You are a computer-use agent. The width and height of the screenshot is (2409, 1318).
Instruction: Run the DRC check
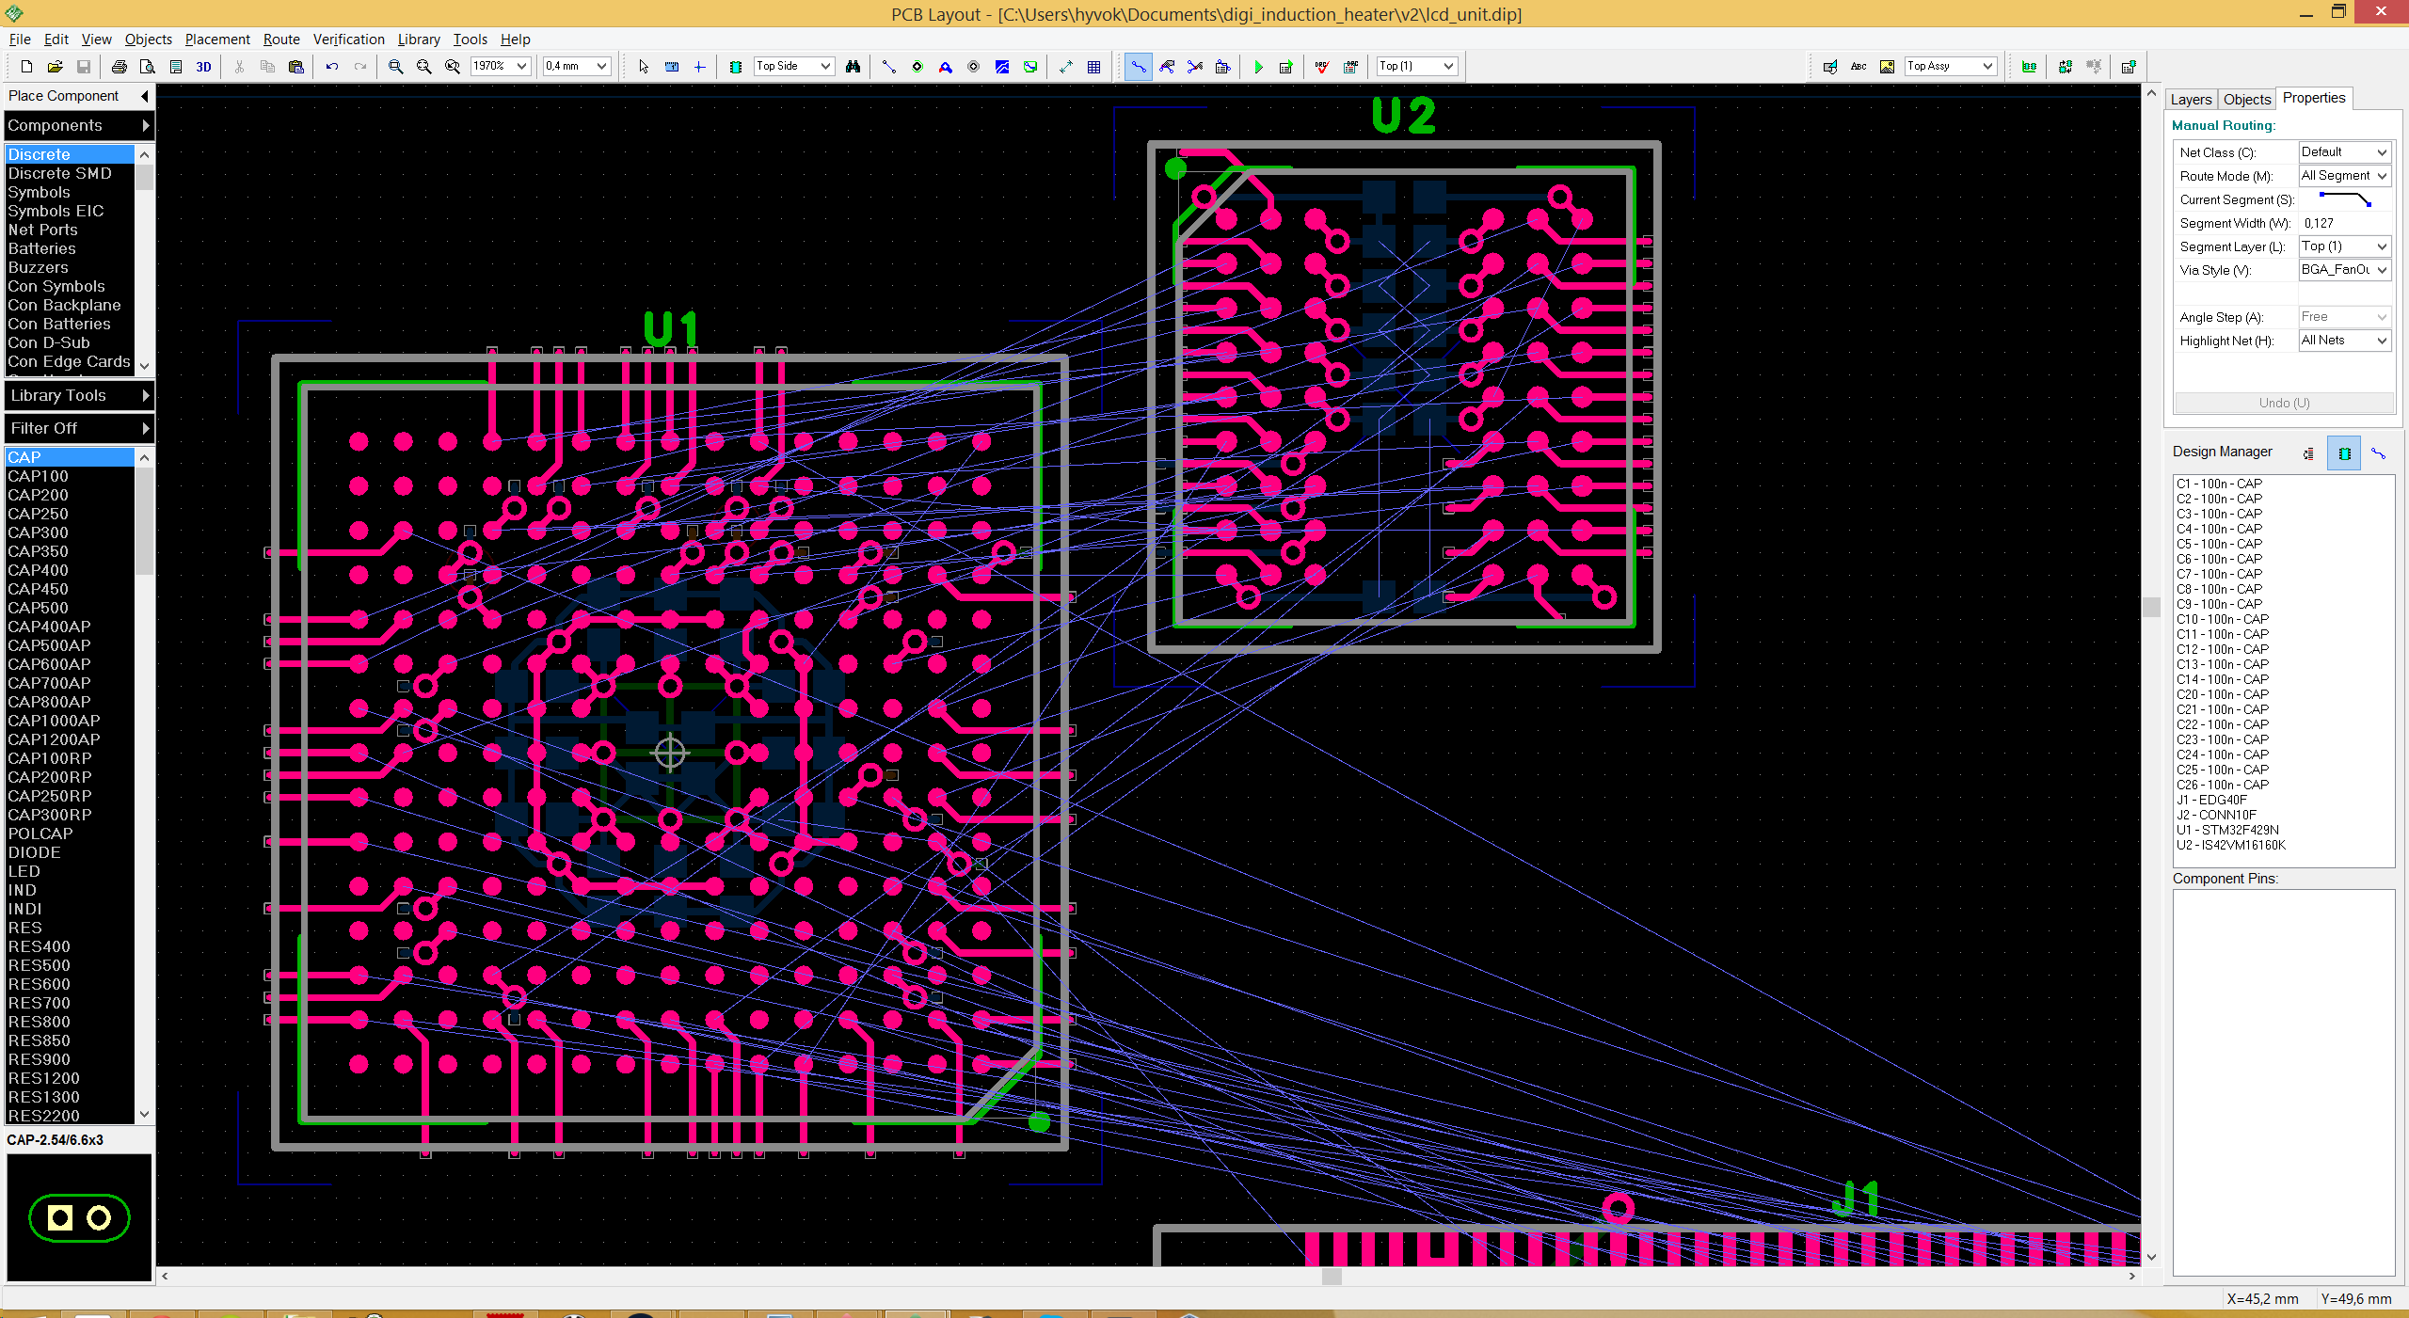1322,66
